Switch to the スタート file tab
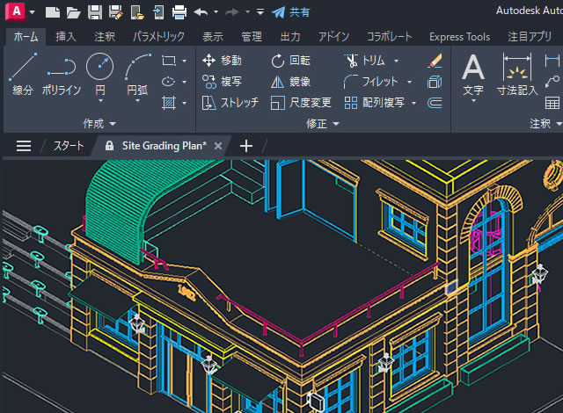563x413 pixels. 69,146
